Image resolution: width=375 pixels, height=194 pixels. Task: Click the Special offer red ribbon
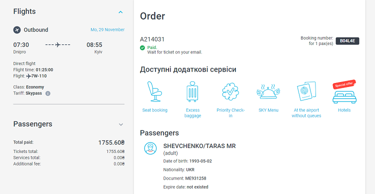(344, 84)
